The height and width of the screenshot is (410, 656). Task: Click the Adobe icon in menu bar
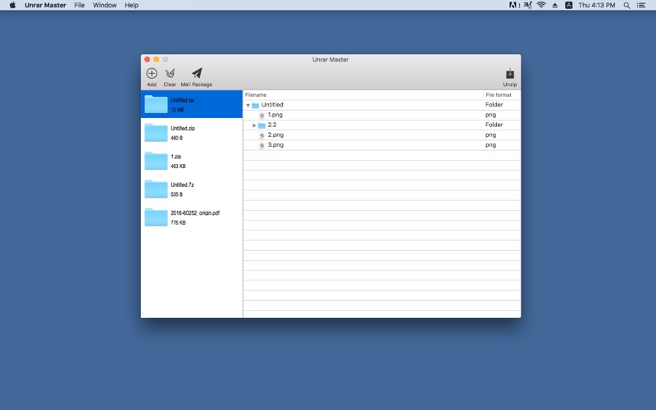coord(514,5)
